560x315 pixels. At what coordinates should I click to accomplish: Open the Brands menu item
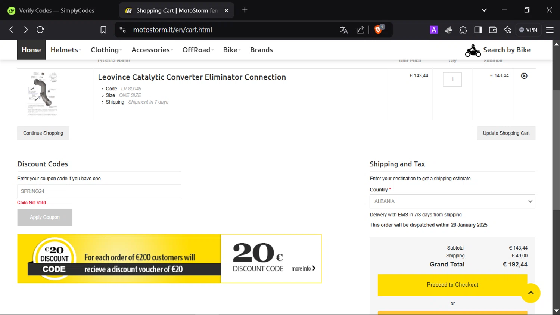click(261, 50)
